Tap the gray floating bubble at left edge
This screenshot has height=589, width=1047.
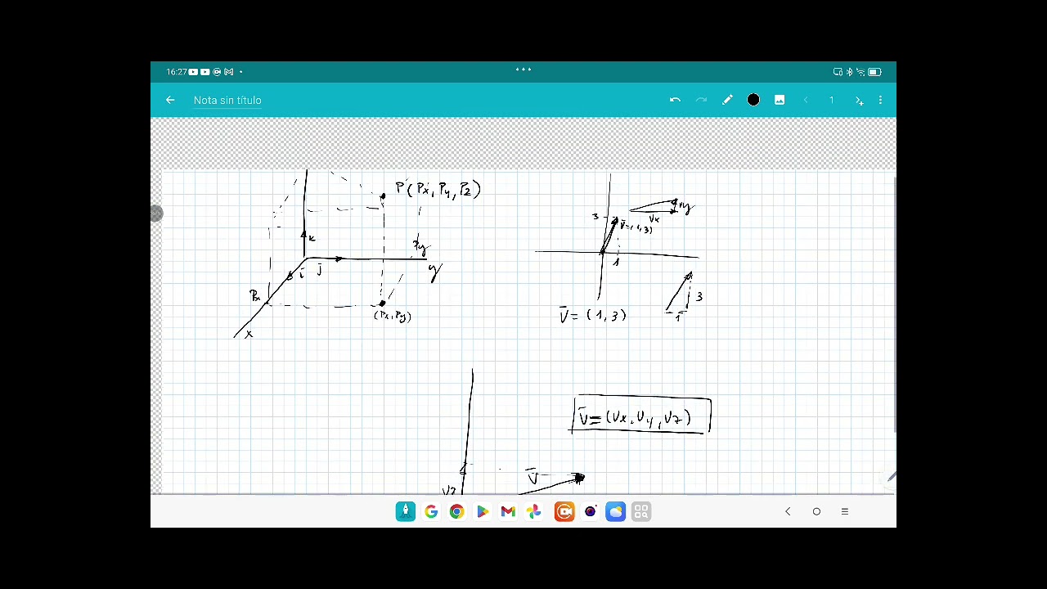click(x=156, y=214)
